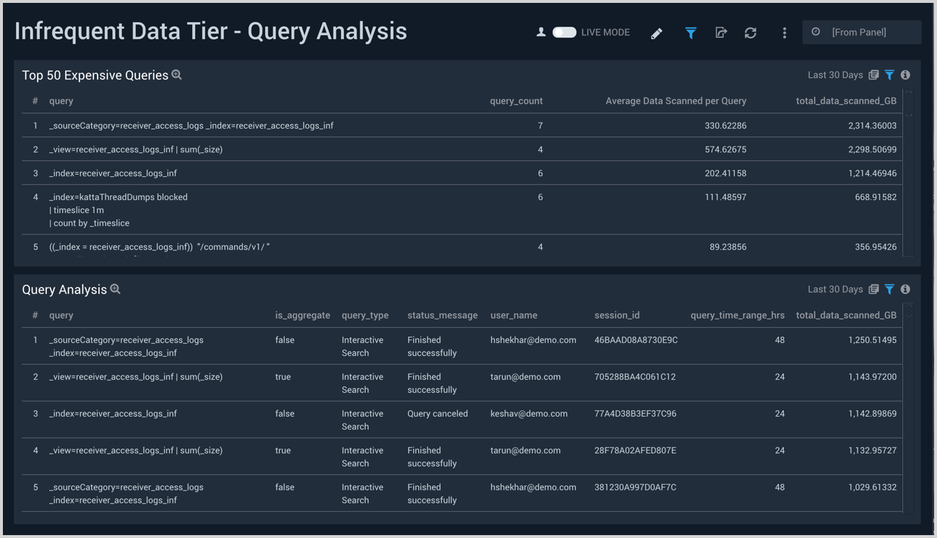Open the [From Panel] time range selector
The image size is (937, 538).
861,32
